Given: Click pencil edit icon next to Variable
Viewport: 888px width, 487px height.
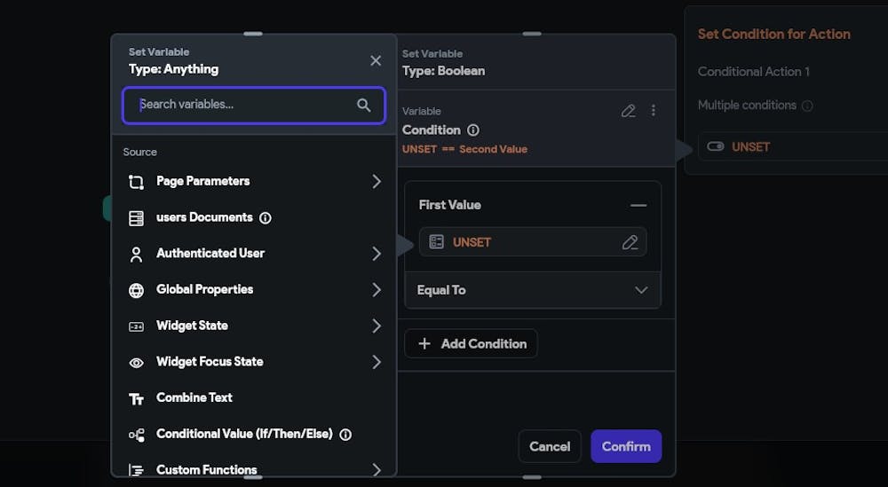Looking at the screenshot, I should coord(628,111).
